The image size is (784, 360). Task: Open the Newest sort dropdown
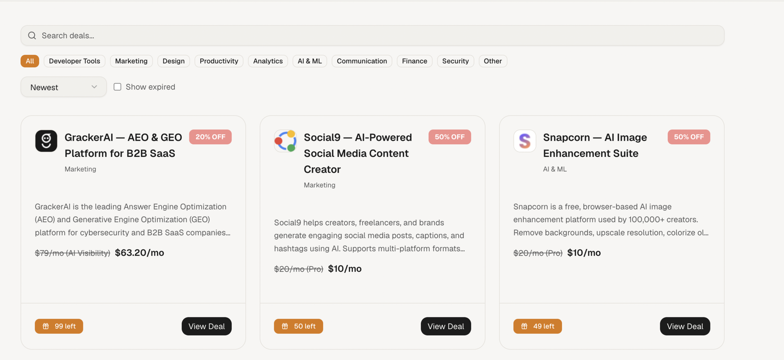point(64,87)
